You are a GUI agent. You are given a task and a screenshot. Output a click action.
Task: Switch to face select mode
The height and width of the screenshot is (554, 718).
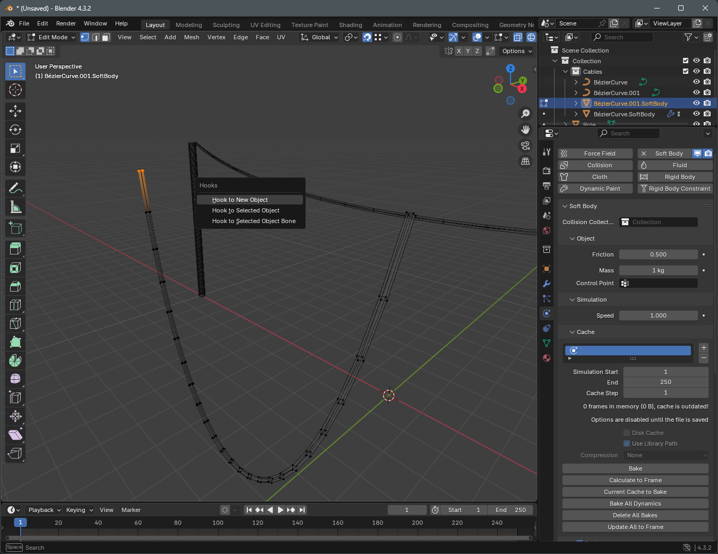[x=106, y=37]
